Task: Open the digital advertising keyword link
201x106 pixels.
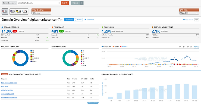Action: point(7,90)
